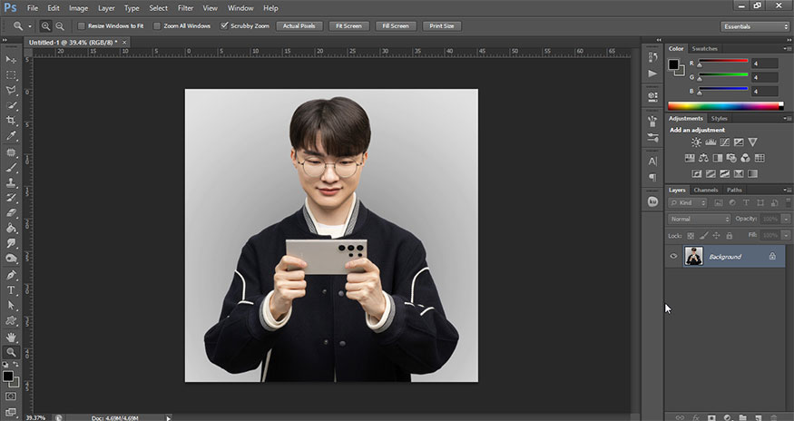Click the Zoom Out magnifier icon
The height and width of the screenshot is (421, 794).
[60, 26]
